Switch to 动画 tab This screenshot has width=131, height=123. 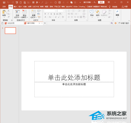tap(30, 7)
